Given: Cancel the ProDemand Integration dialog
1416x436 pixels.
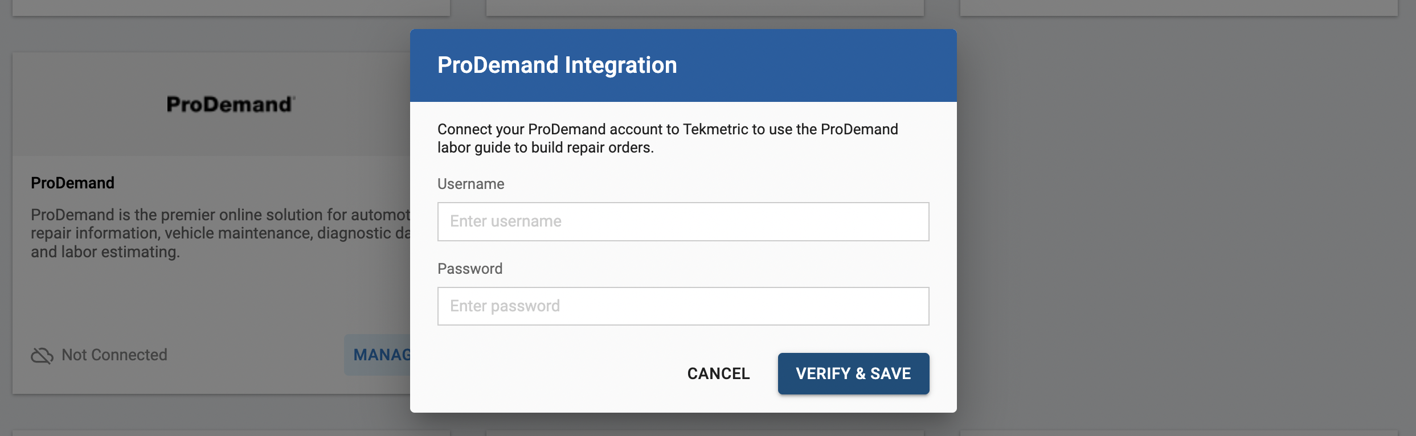Looking at the screenshot, I should 718,373.
